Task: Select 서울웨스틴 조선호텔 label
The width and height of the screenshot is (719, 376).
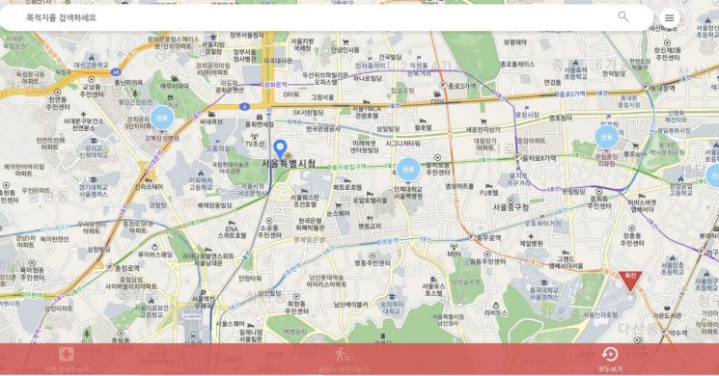Action: (x=304, y=201)
